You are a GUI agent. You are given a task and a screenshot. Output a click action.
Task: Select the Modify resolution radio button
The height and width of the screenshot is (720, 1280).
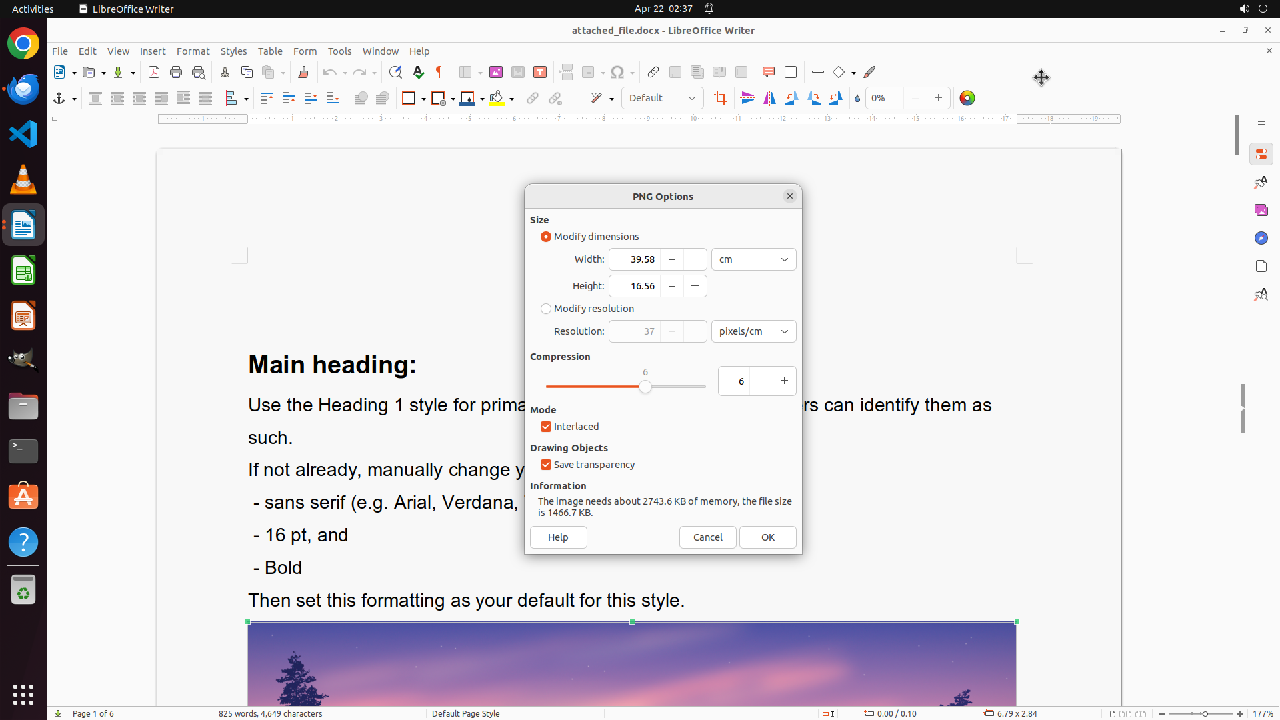546,309
